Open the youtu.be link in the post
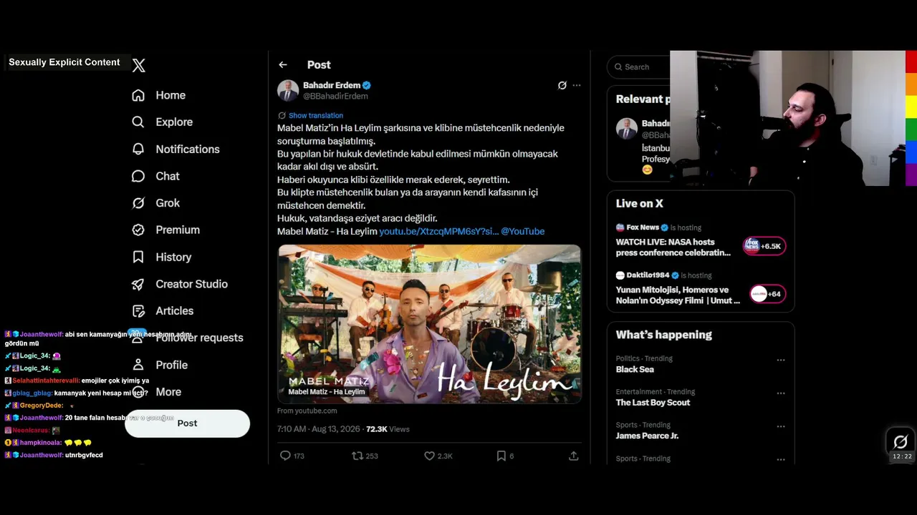The image size is (917, 515). [x=438, y=231]
